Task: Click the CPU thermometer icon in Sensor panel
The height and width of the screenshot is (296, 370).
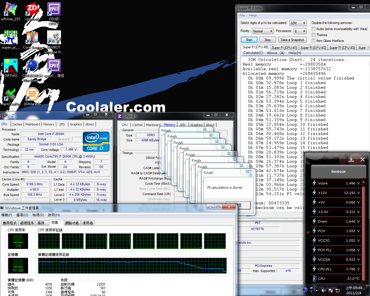Action: (x=314, y=278)
